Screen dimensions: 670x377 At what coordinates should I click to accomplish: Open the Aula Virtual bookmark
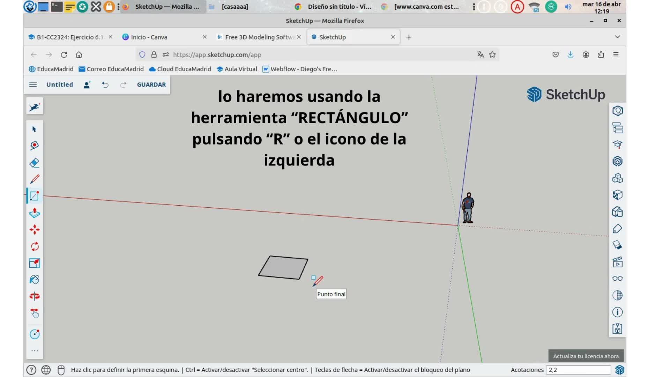click(237, 69)
